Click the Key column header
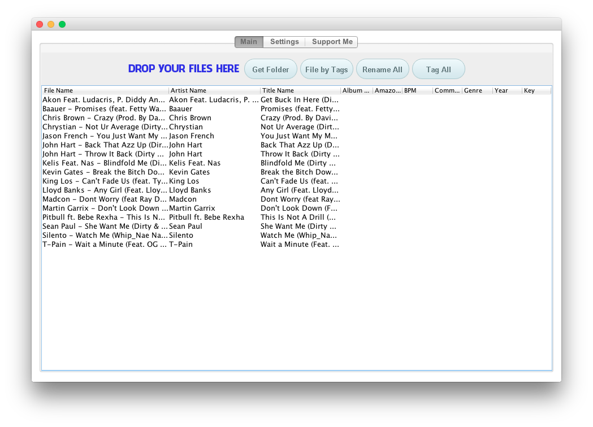The width and height of the screenshot is (593, 427). [536, 90]
